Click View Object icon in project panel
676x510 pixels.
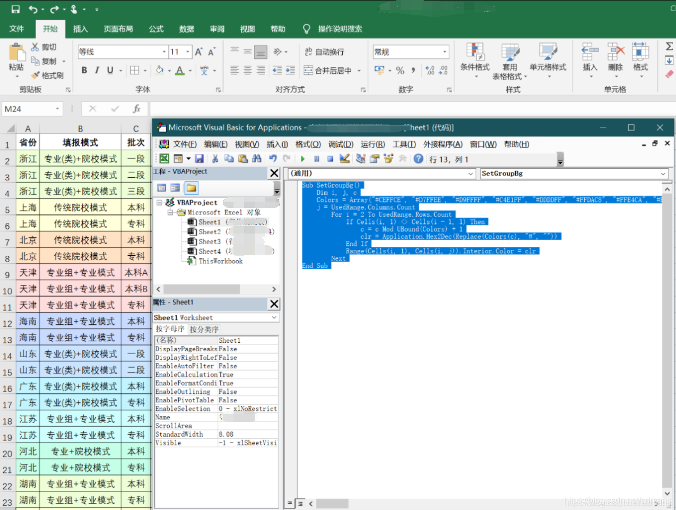175,188
